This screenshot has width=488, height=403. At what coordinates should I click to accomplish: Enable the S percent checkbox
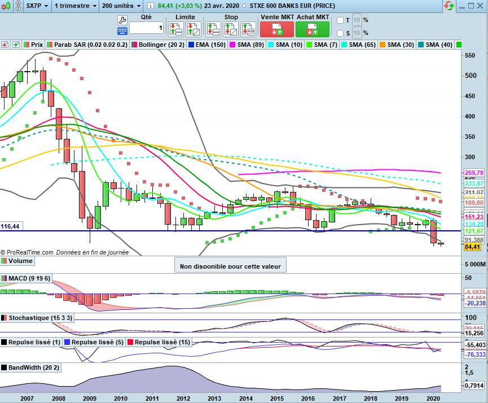pos(340,33)
